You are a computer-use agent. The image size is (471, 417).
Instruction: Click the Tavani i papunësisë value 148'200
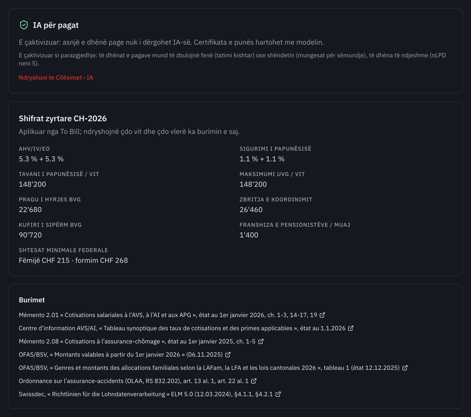tap(32, 184)
